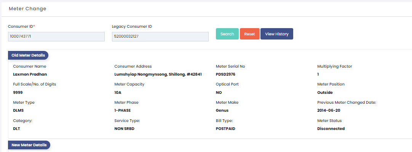Focus the Consumer ID input field
Image resolution: width=412 pixels, height=152 pixels.
(56, 36)
